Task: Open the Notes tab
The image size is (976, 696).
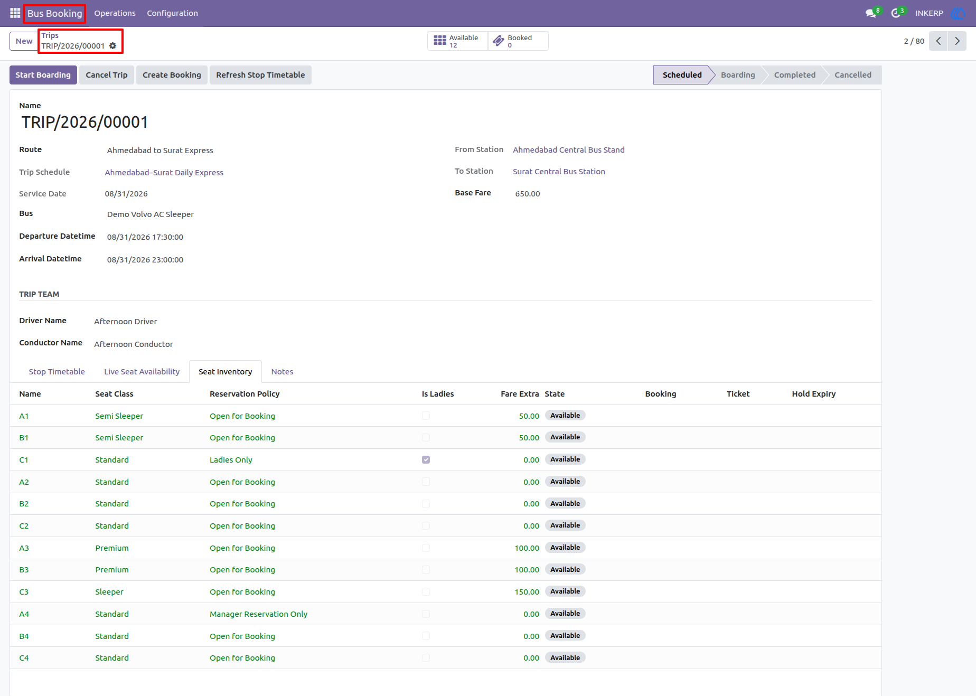Action: (282, 372)
